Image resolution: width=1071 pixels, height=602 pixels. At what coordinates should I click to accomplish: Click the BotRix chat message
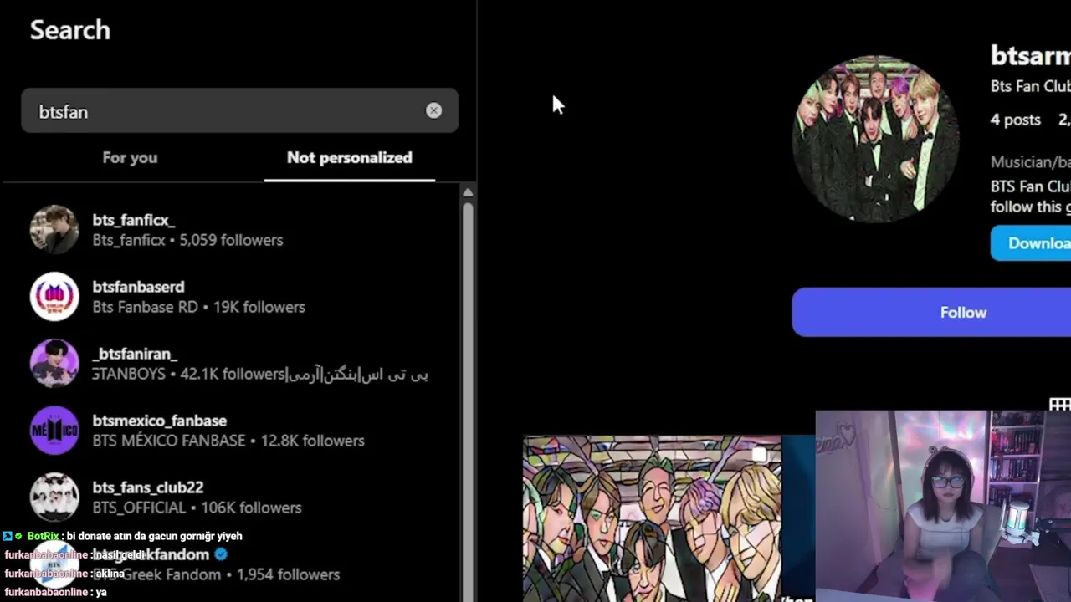(x=124, y=536)
